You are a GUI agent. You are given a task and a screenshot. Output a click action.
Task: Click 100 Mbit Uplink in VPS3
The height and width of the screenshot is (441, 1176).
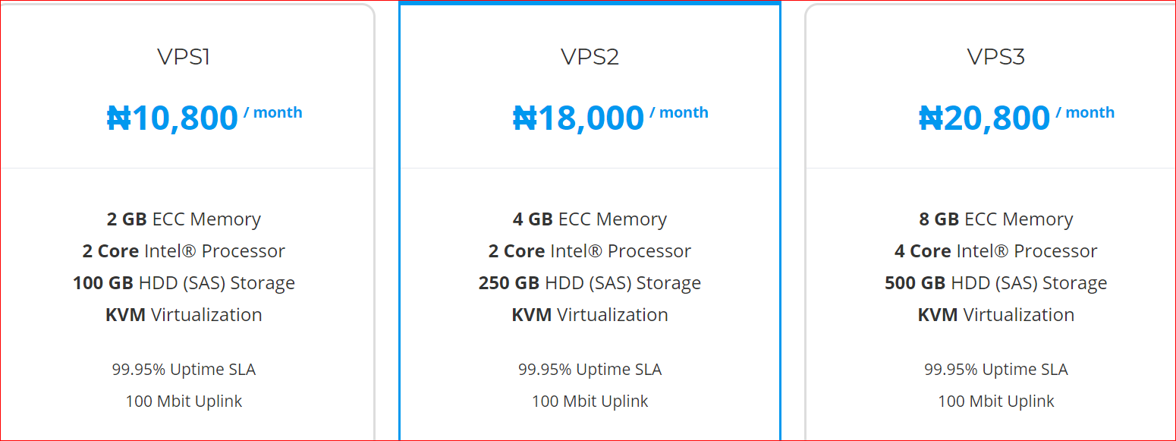coord(995,402)
